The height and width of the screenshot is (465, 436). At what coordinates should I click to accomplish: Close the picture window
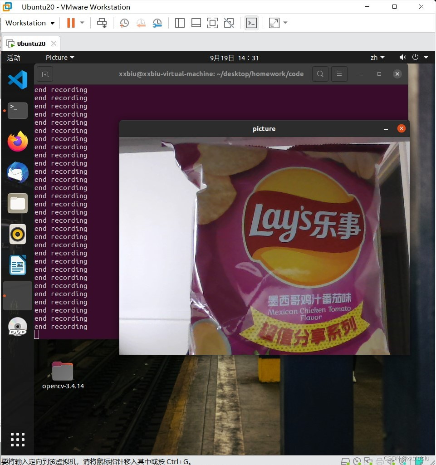[402, 128]
